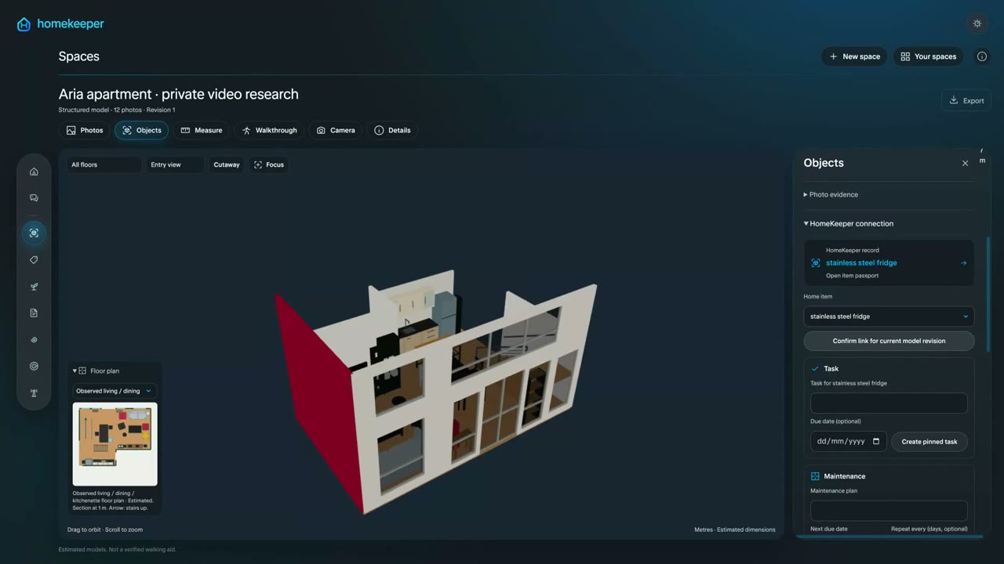Open the Home item stainless steel fridge dropdown

tap(889, 316)
